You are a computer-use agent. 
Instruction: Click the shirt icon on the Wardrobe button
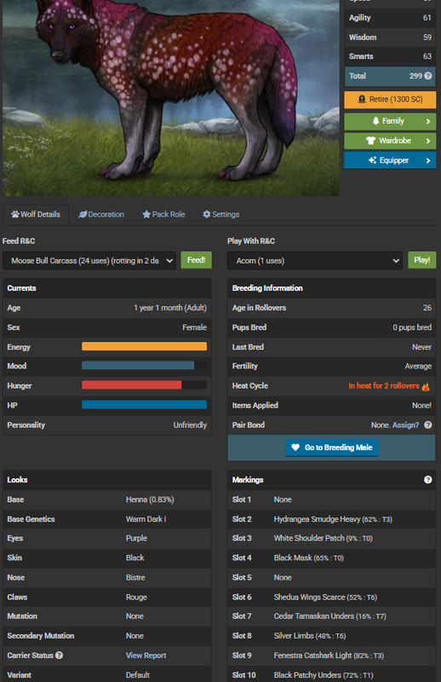click(x=370, y=141)
